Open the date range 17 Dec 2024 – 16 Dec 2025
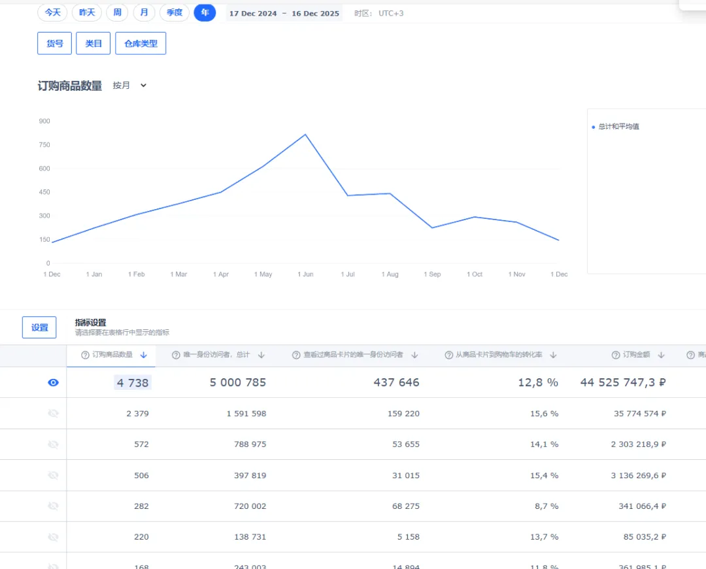 coord(284,13)
